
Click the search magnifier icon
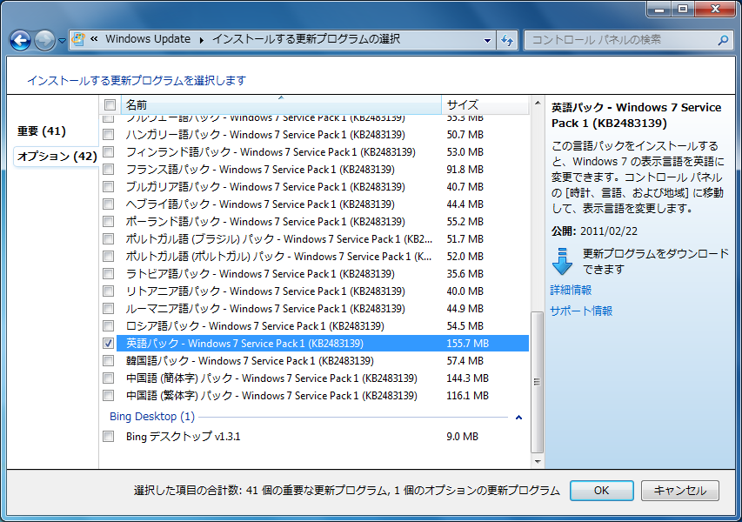point(722,39)
